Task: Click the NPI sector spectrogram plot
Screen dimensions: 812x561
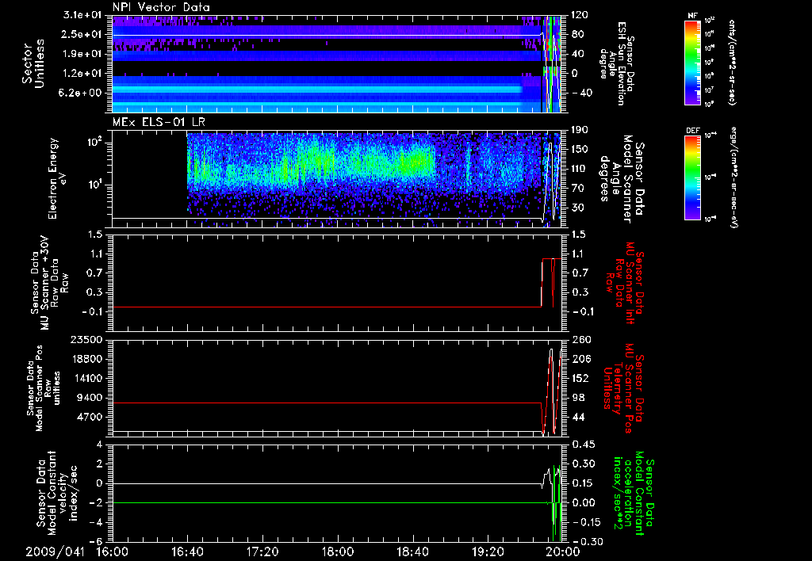Action: pyautogui.click(x=337, y=63)
